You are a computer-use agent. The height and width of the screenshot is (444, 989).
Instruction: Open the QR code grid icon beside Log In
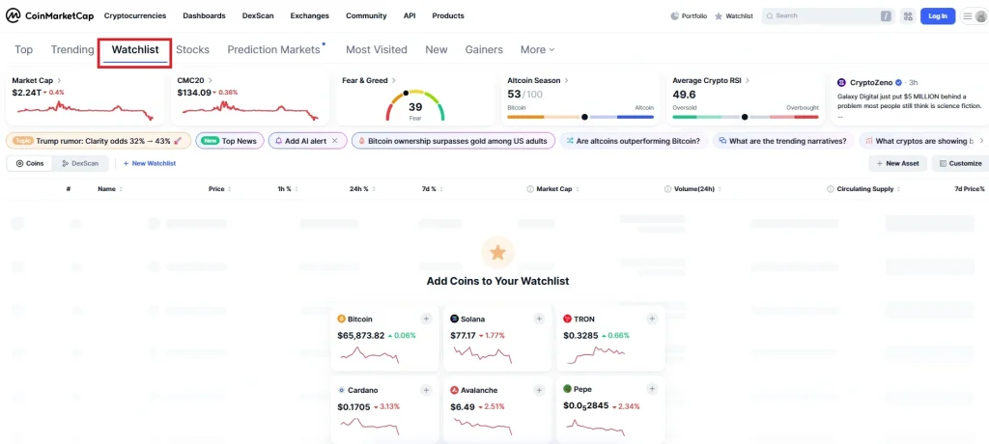908,15
